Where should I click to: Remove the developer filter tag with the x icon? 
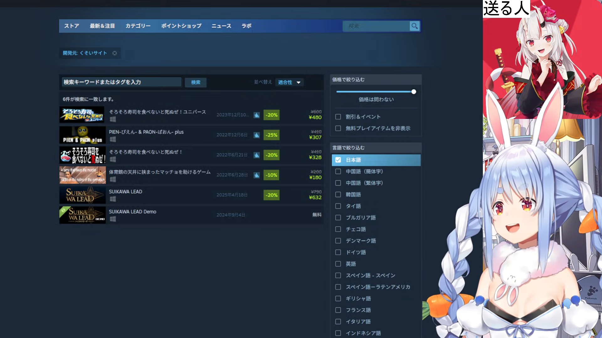[x=115, y=53]
